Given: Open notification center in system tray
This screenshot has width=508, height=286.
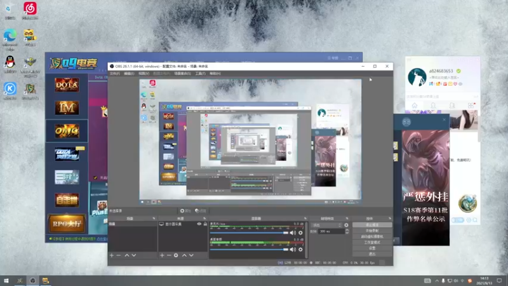Looking at the screenshot, I should tap(499, 281).
